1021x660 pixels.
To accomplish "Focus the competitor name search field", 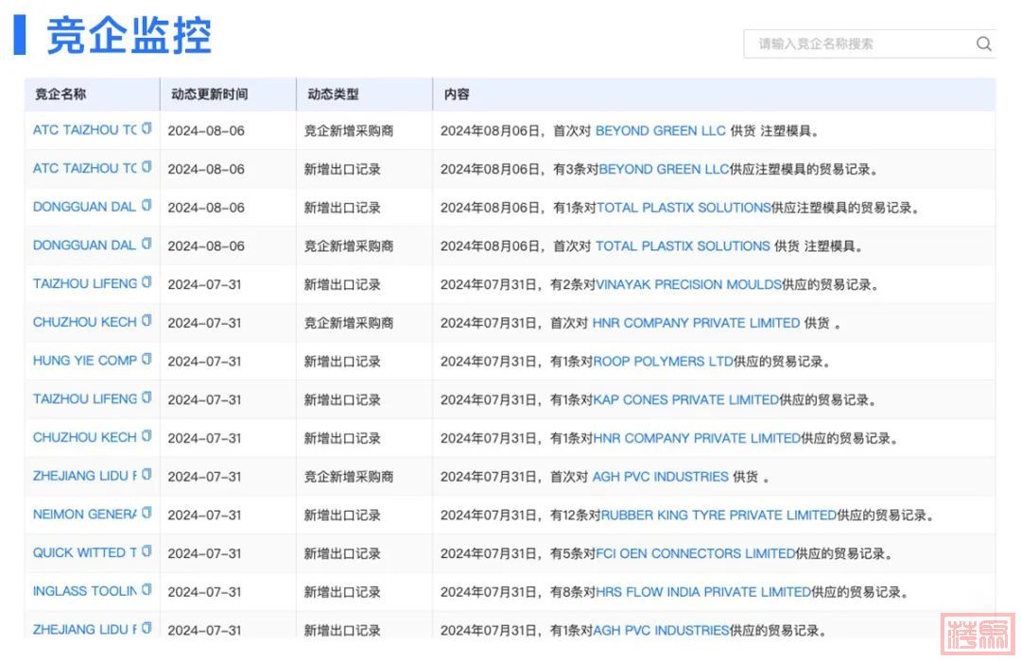I will point(870,43).
